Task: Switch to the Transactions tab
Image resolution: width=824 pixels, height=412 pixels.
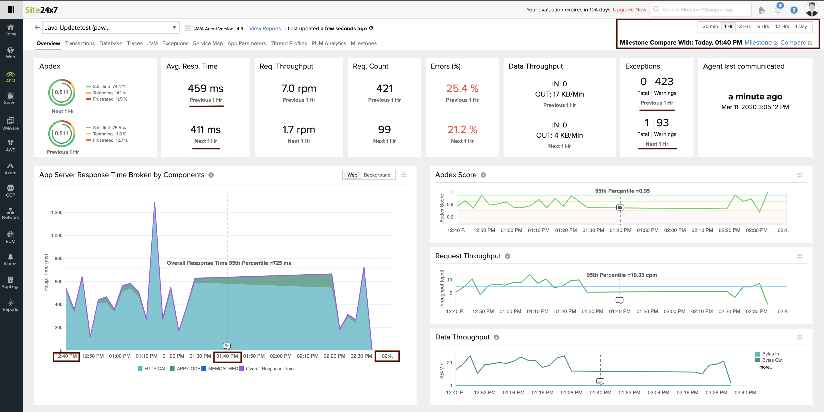Action: [x=79, y=43]
